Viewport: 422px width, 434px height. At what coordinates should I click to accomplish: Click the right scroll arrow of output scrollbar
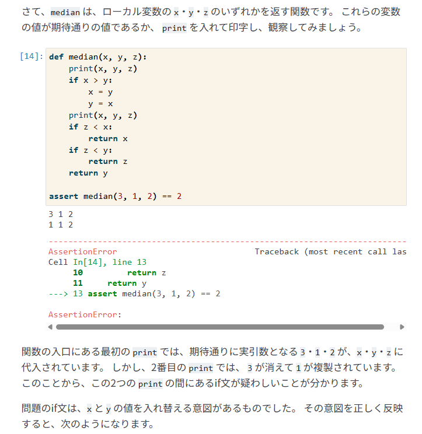point(402,327)
